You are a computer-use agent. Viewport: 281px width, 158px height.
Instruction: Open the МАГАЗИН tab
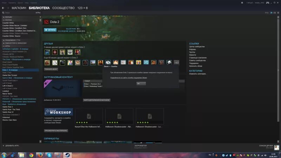[x=19, y=8]
